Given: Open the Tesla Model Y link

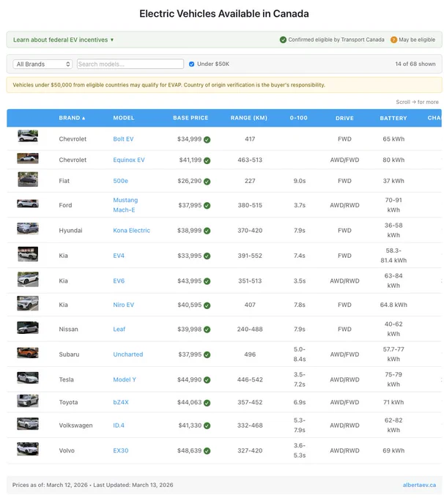Looking at the screenshot, I should 125,380.
